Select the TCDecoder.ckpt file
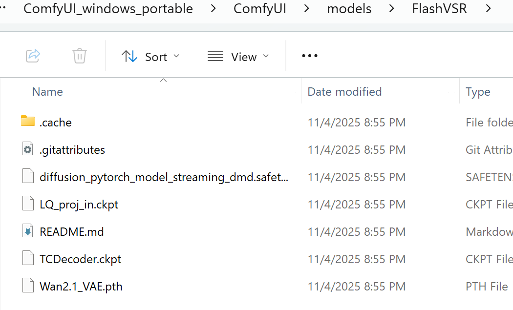This screenshot has width=513, height=310. pyautogui.click(x=80, y=259)
